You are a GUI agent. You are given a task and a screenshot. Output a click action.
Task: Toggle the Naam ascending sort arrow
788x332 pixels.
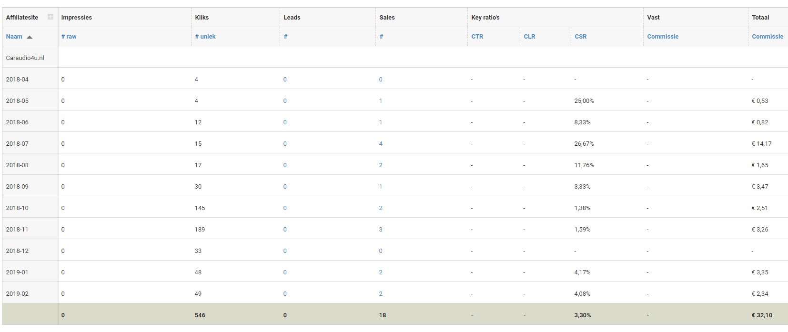click(30, 37)
